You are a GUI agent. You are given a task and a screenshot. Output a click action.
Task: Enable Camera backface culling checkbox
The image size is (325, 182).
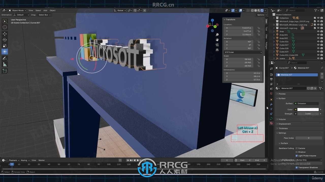(297, 148)
